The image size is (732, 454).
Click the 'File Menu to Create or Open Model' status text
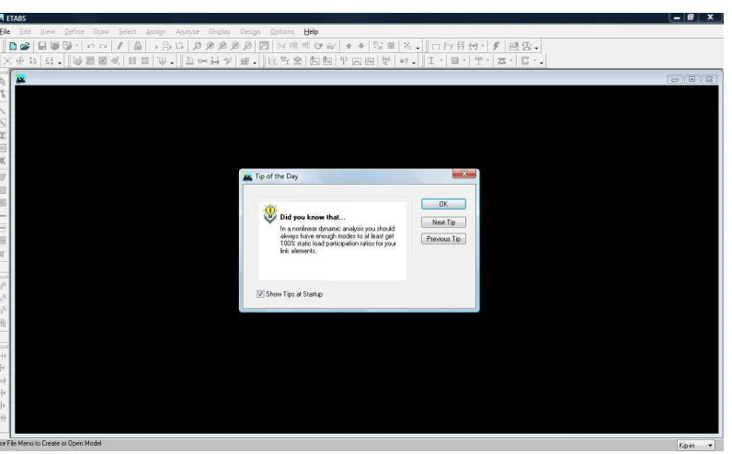(53, 443)
